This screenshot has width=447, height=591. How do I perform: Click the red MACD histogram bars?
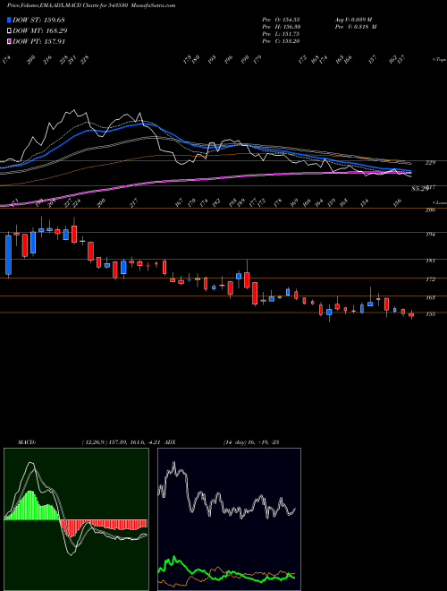pos(104,527)
